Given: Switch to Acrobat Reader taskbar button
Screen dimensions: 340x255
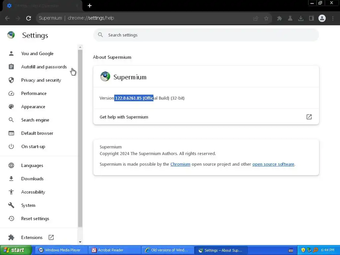Looking at the screenshot, I should tap(114, 250).
